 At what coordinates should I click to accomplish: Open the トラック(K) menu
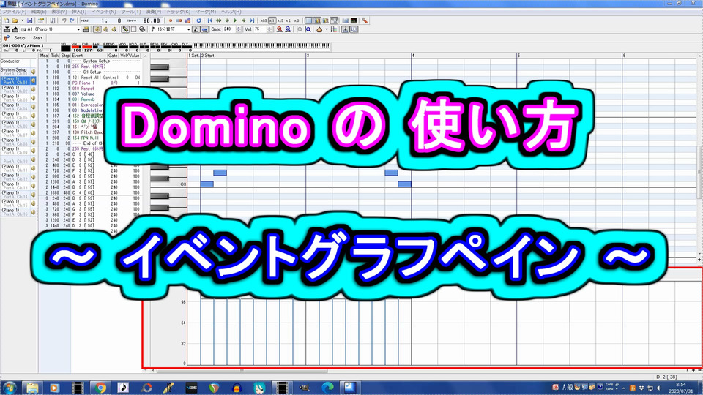tap(178, 12)
